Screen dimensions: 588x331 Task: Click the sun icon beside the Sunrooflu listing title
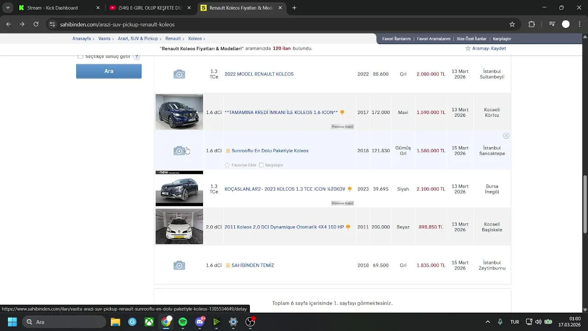point(227,151)
